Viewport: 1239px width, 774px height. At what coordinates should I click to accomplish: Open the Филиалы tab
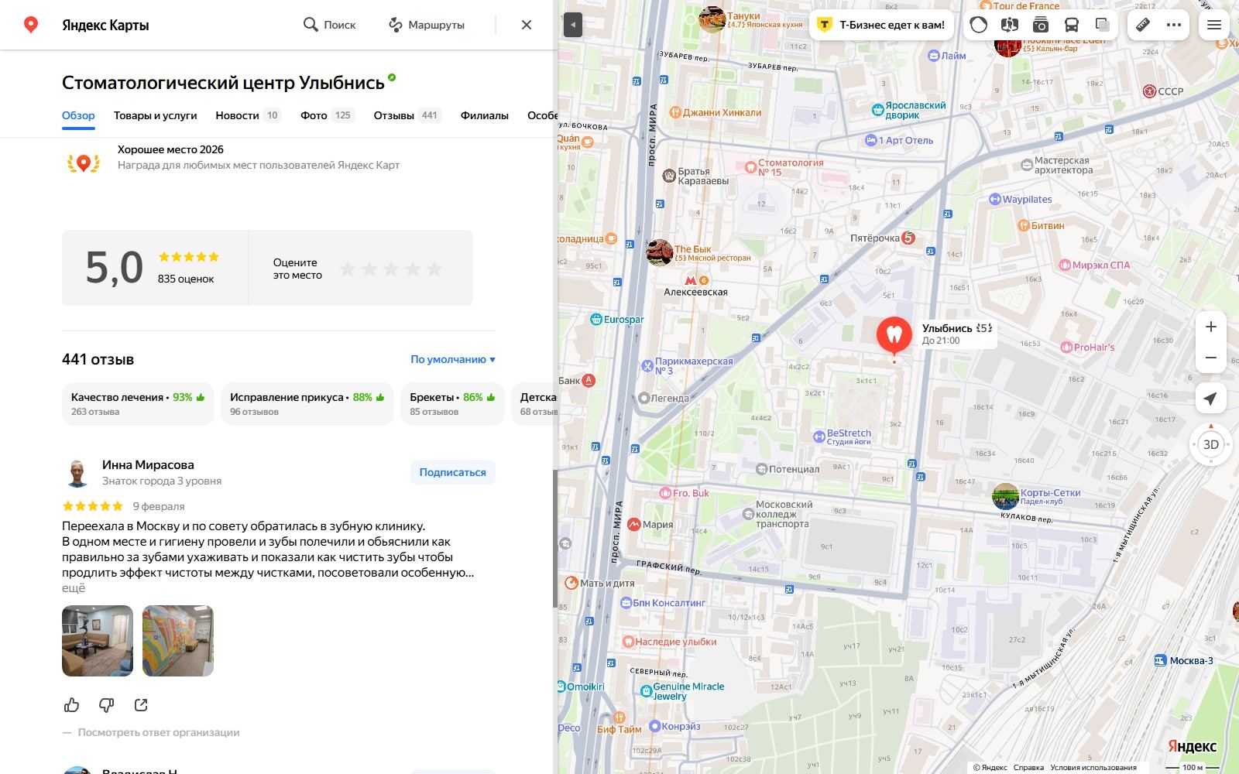[x=485, y=115]
